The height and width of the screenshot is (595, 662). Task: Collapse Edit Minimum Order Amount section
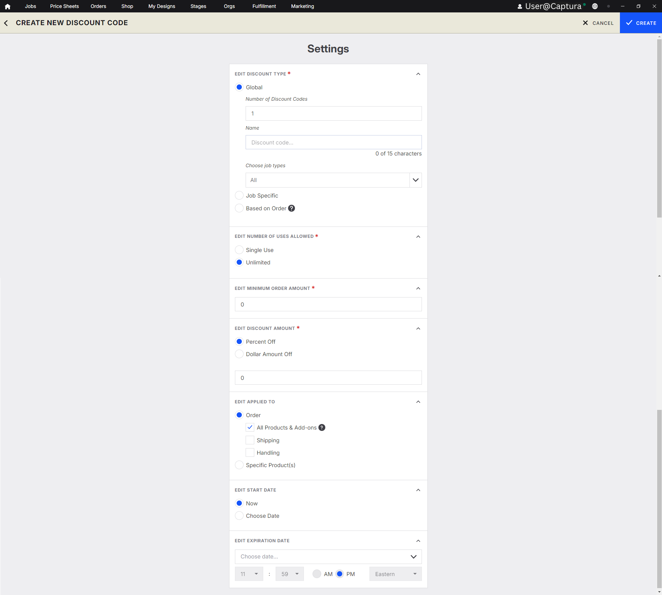418,289
